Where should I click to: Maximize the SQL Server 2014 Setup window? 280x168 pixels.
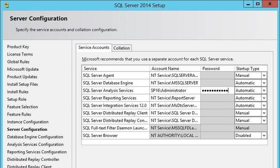tap(258, 4)
